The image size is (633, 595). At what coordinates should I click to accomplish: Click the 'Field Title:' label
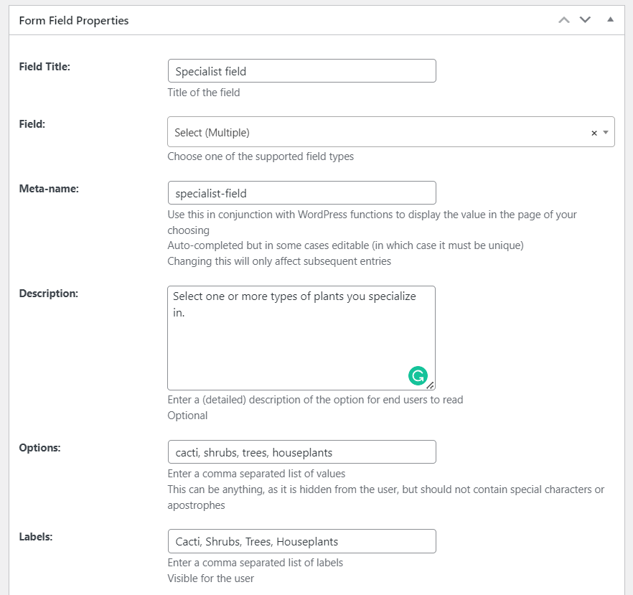(x=44, y=67)
